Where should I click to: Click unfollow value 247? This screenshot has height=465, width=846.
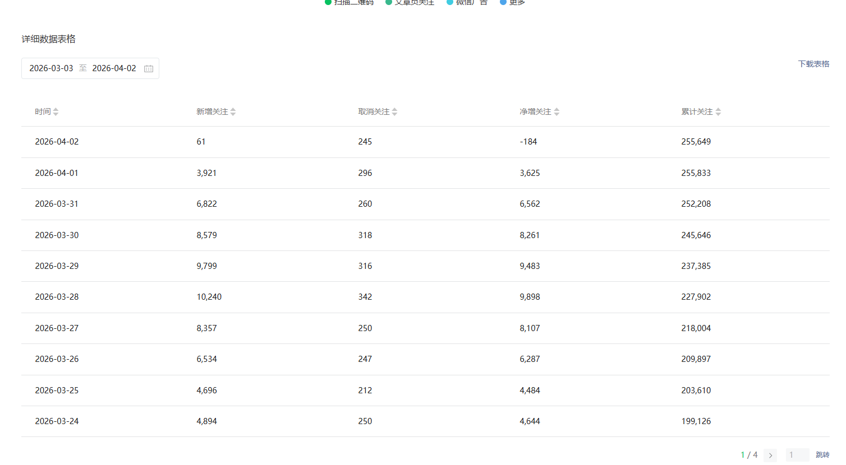[365, 359]
